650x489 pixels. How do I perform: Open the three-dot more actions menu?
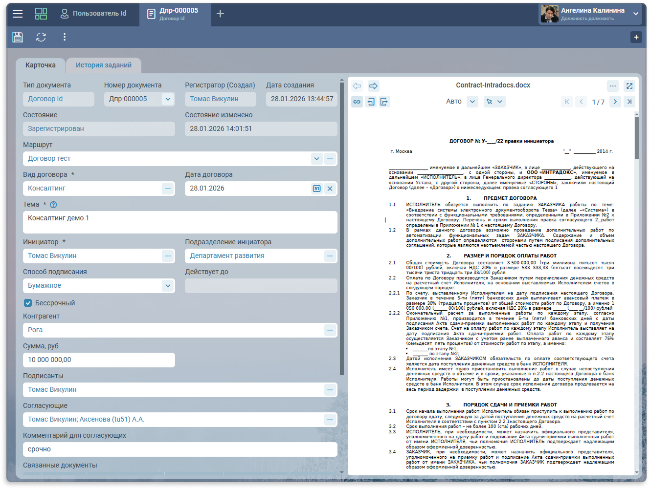coord(64,37)
